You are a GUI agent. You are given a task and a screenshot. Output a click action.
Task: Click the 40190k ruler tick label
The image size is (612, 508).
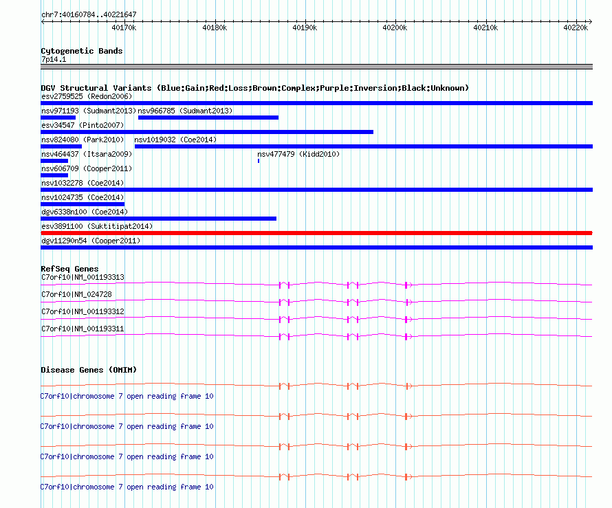[305, 27]
